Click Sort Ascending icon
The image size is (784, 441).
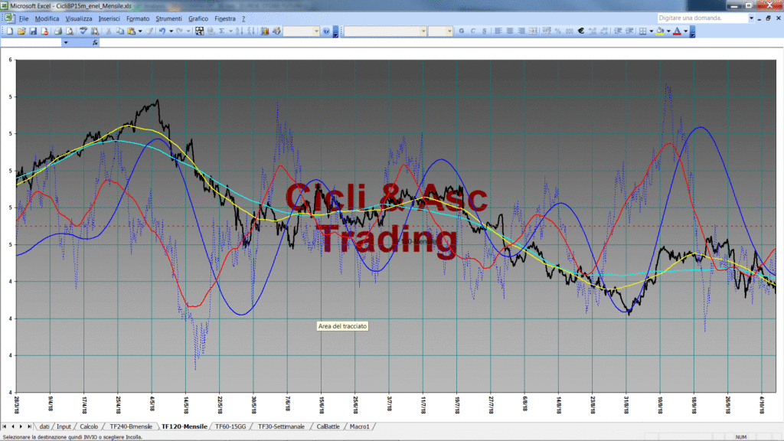[x=240, y=31]
